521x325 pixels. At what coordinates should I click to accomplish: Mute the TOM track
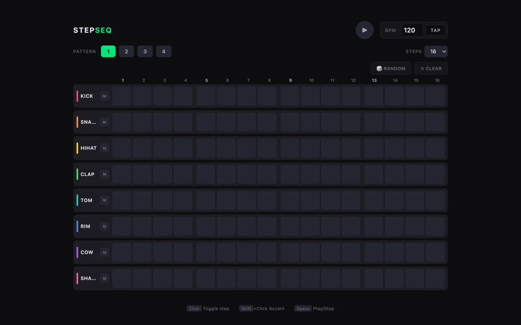105,200
